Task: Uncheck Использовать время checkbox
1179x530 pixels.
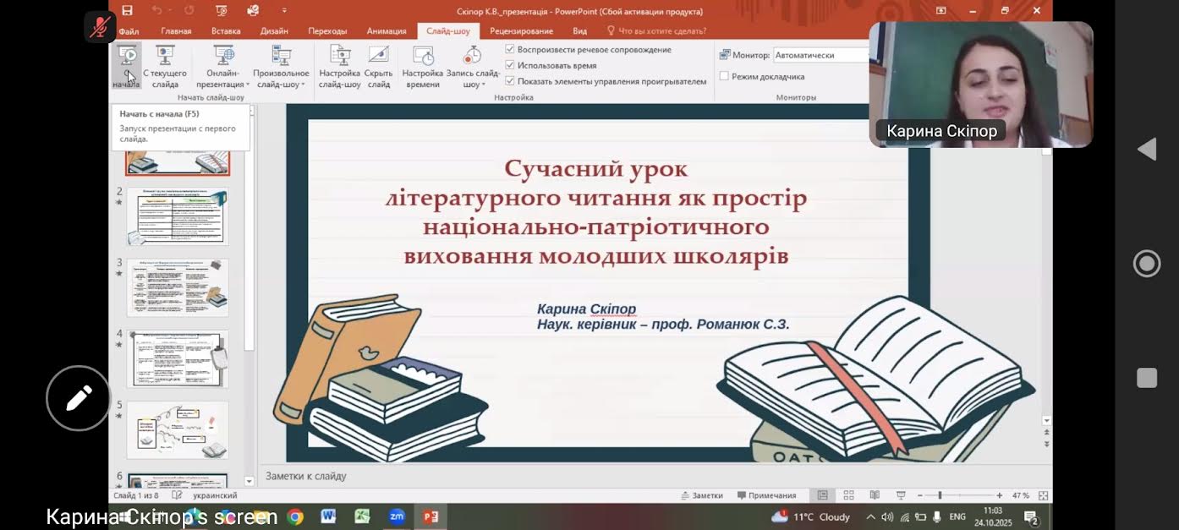Action: tap(510, 63)
